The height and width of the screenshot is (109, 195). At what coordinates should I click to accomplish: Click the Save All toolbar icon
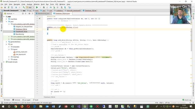(x=5, y=7)
